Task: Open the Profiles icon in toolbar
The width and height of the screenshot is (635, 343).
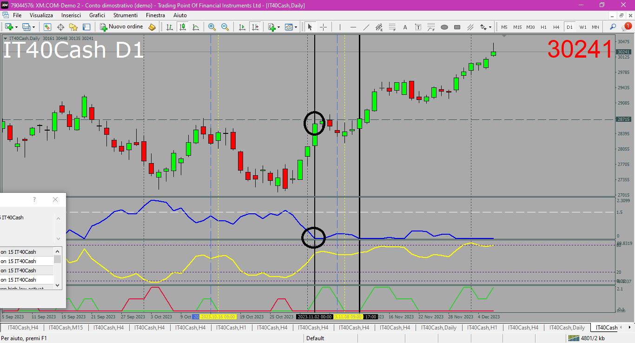Action: (26, 27)
